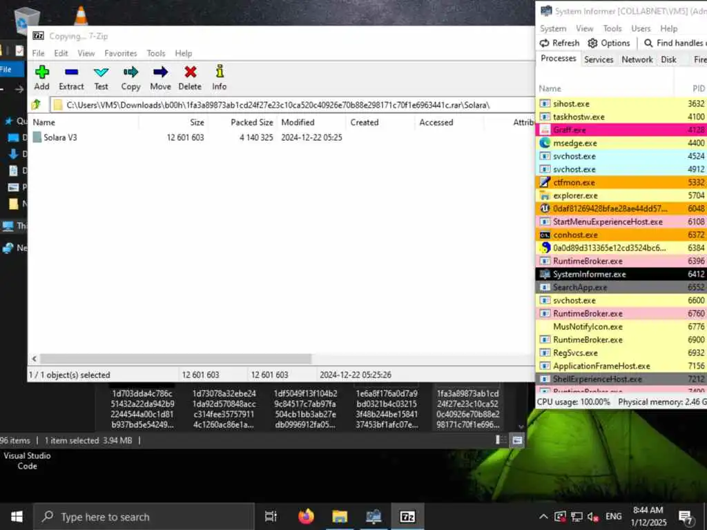Viewport: 707px width, 530px height.
Task: Click Refresh in System Informer
Action: coord(559,43)
